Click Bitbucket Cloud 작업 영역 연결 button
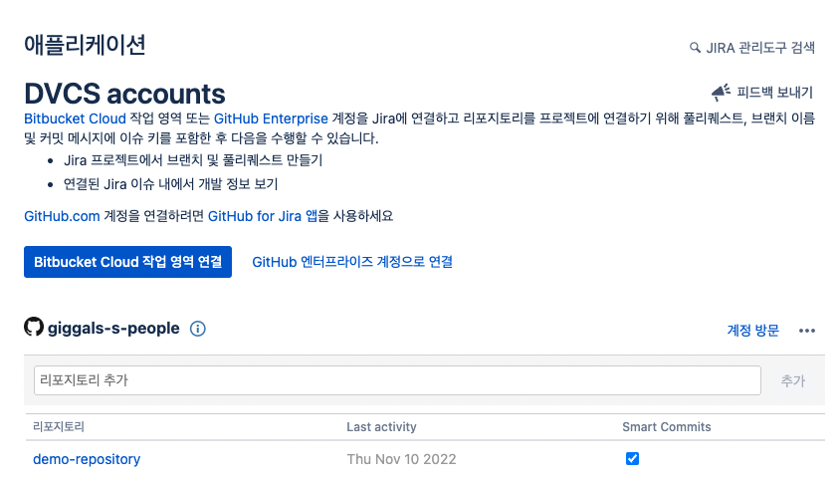This screenshot has height=480, width=840. pos(127,262)
